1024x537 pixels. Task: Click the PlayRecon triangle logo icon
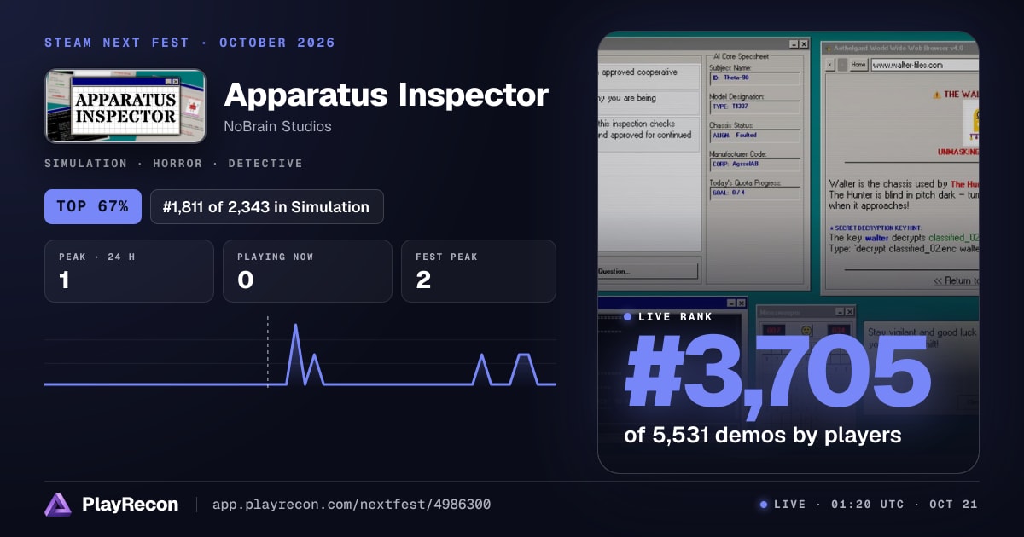tap(58, 505)
